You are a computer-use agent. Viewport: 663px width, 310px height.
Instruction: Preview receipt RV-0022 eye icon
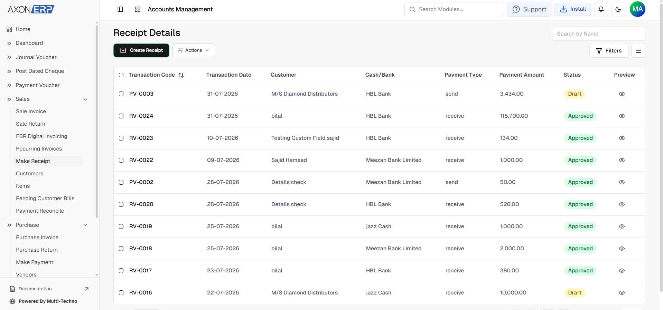click(622, 160)
